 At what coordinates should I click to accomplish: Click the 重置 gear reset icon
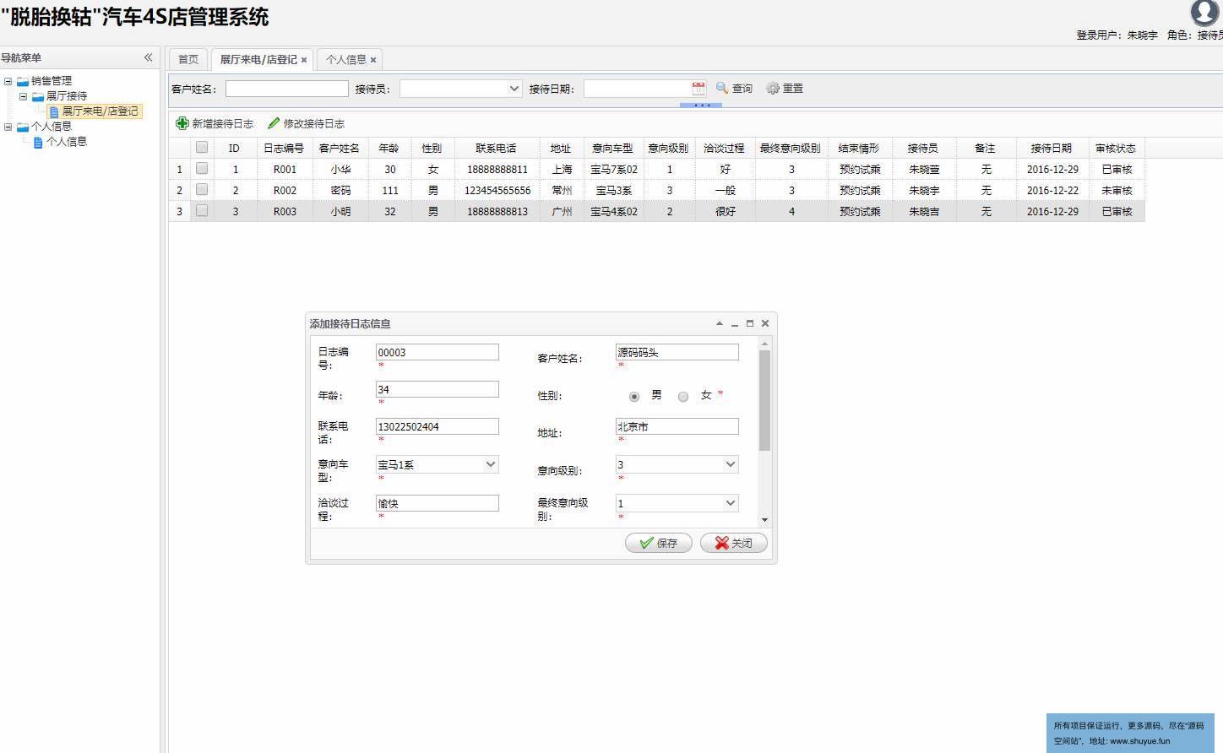(x=772, y=88)
